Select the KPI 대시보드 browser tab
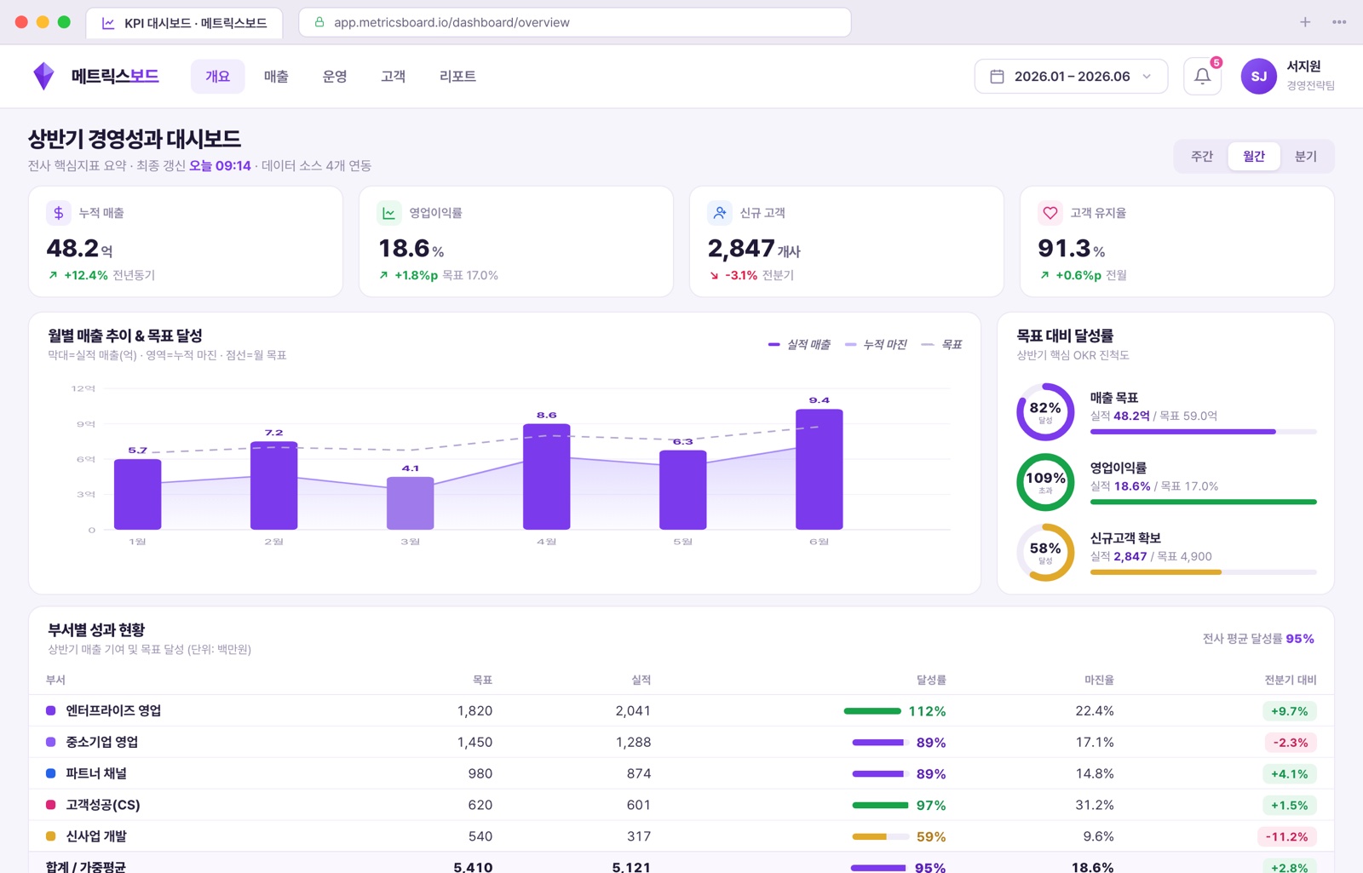 (185, 23)
